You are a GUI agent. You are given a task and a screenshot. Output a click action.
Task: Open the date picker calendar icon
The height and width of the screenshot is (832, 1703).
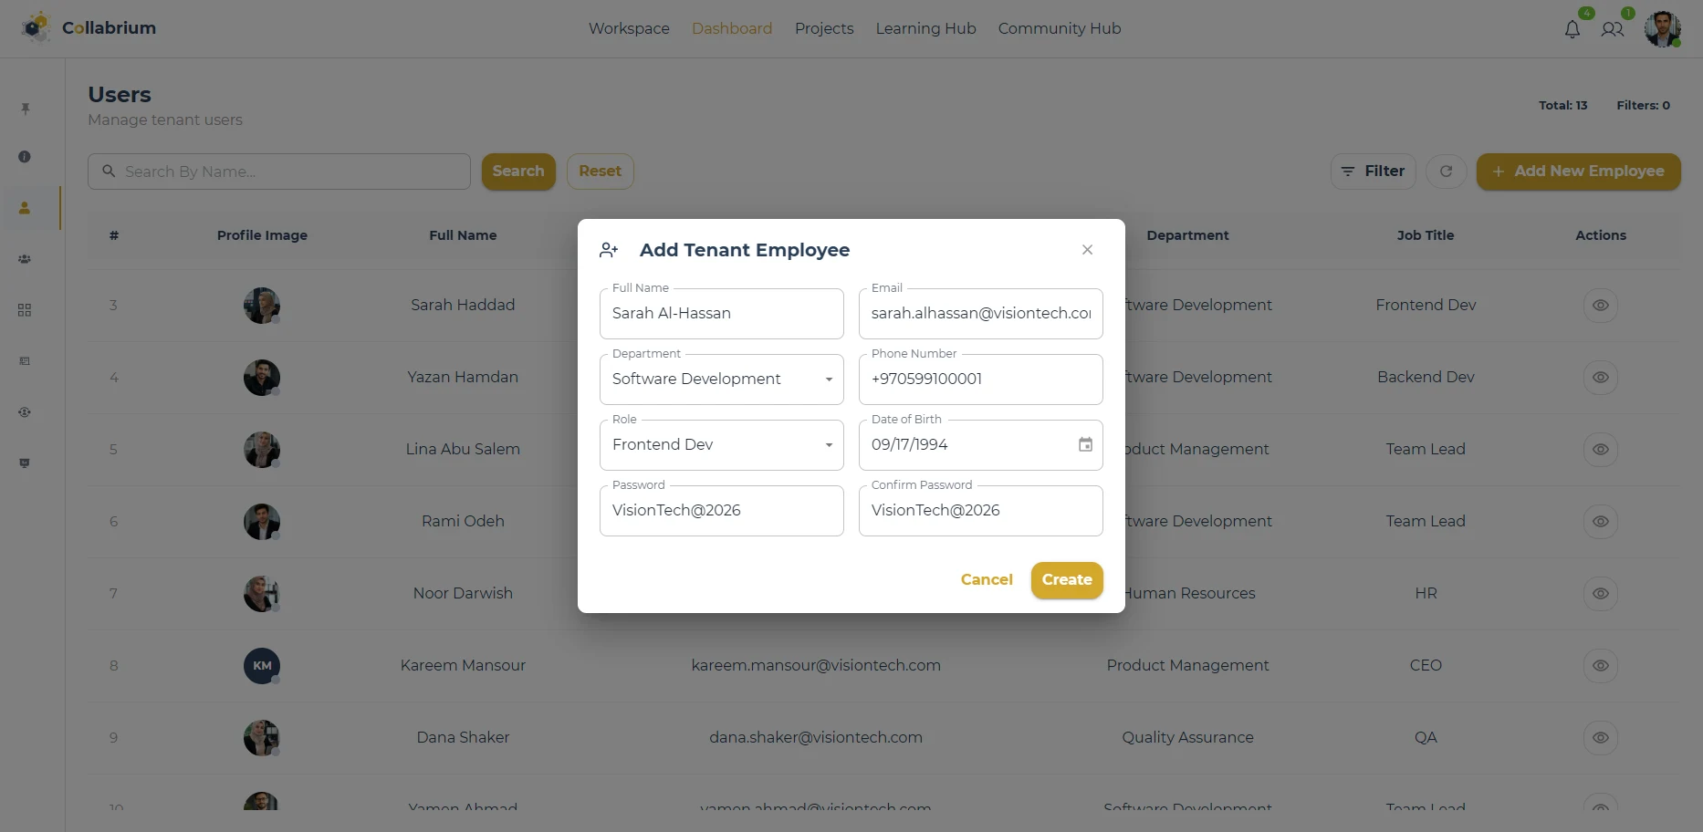click(x=1085, y=444)
